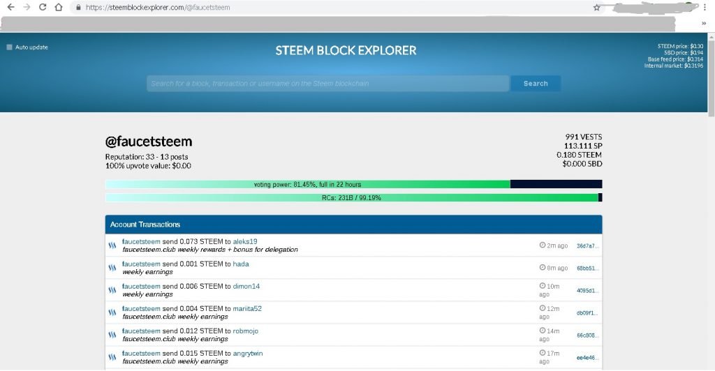Screen dimensions: 715x371
Task: Click clock icon beside 8m ago
Action: [x=542, y=267]
